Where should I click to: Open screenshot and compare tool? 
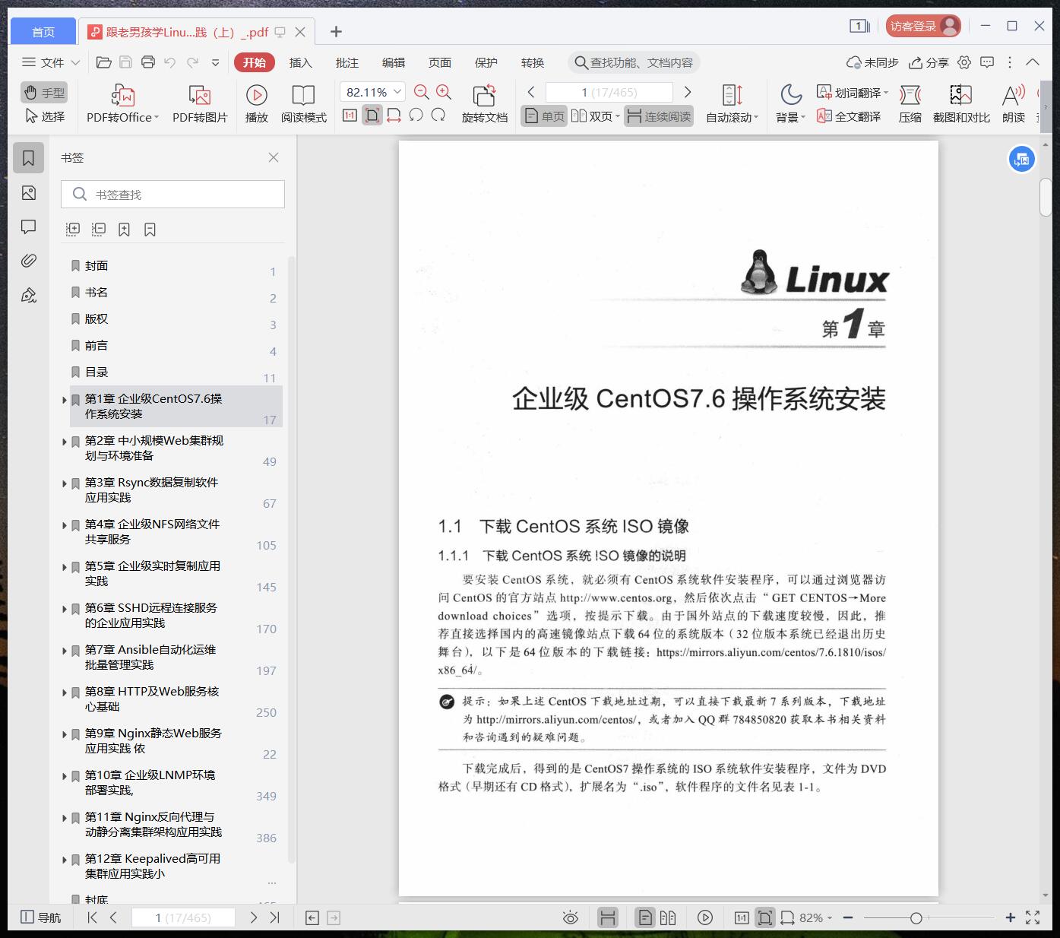[x=961, y=103]
